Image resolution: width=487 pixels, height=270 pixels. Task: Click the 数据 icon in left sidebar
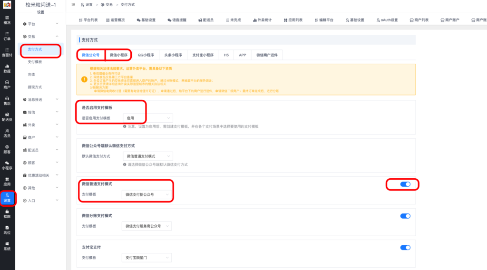pos(7,68)
